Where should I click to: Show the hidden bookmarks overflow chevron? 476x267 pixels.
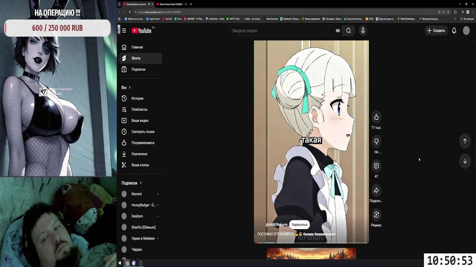pyautogui.click(x=455, y=19)
